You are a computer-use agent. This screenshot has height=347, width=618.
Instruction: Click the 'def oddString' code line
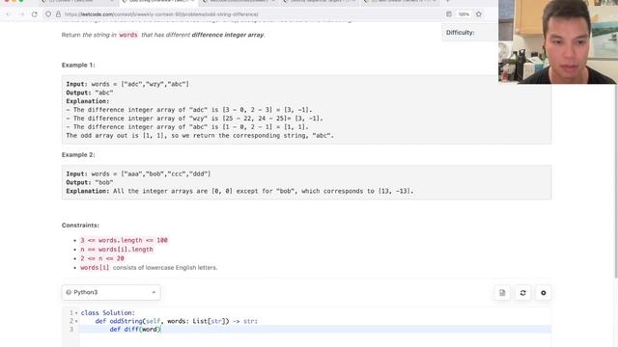click(176, 321)
